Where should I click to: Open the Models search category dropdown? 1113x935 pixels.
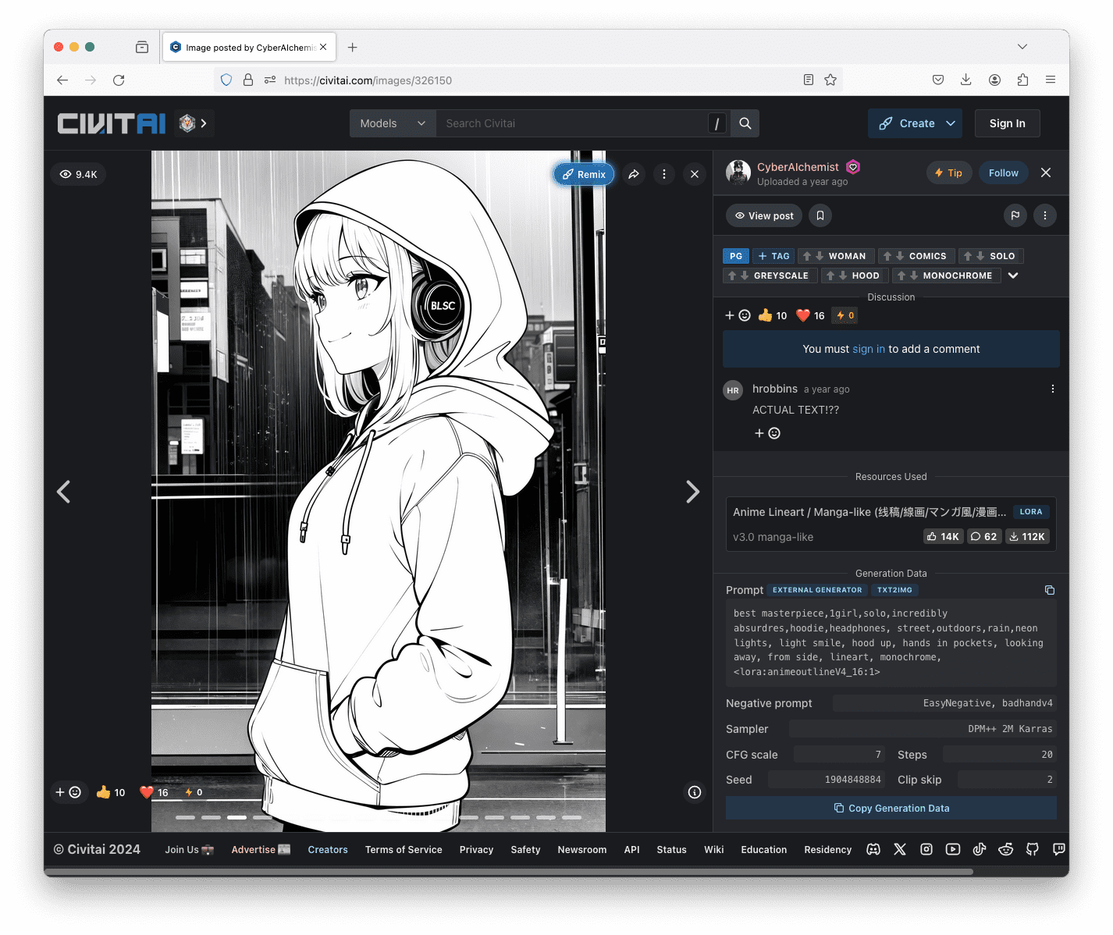click(393, 123)
